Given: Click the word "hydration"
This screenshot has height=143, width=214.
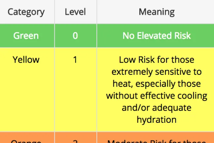Looking at the screenshot, I should [157, 119].
